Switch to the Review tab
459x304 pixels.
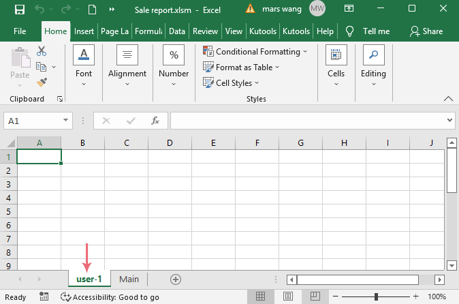point(205,31)
